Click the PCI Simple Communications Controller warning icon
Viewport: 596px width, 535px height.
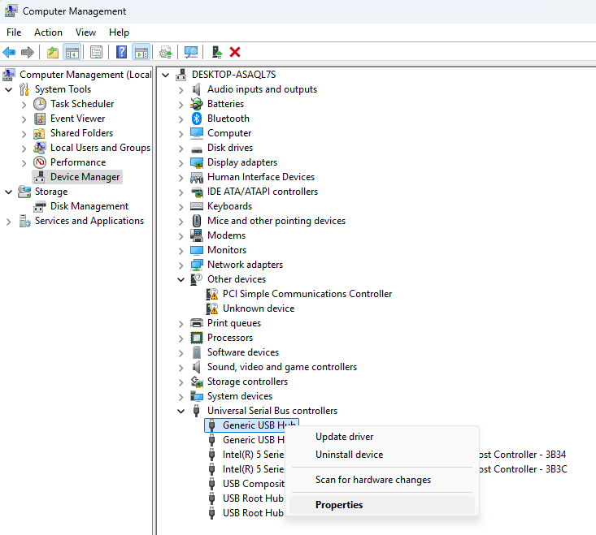212,294
